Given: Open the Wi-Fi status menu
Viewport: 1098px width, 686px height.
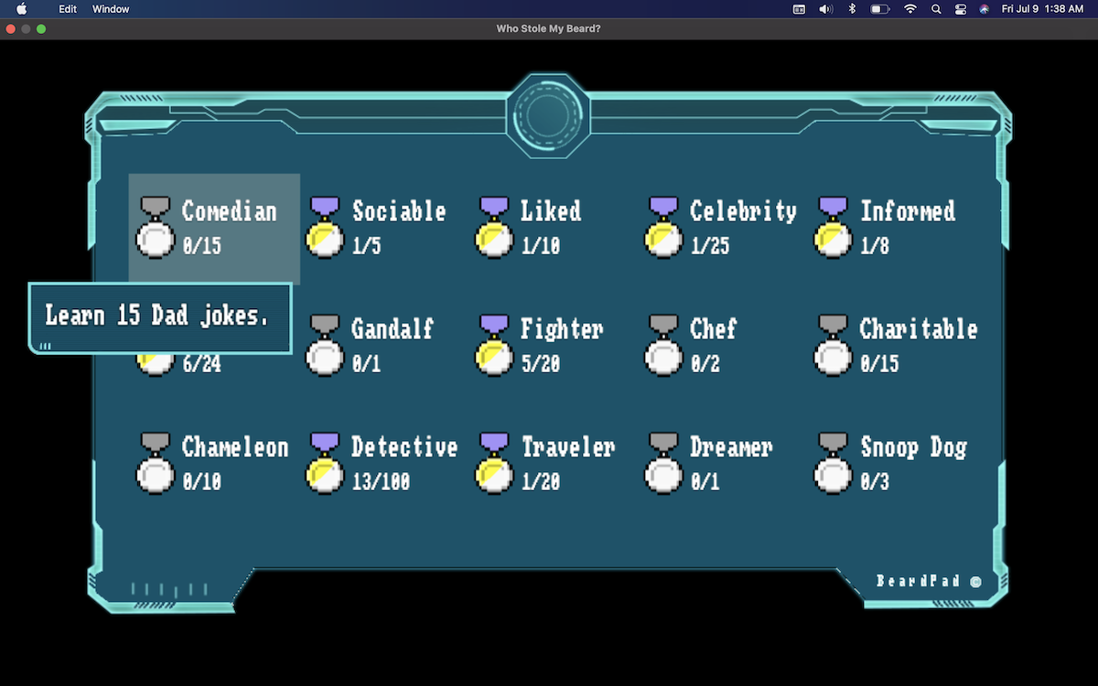Looking at the screenshot, I should click(910, 9).
